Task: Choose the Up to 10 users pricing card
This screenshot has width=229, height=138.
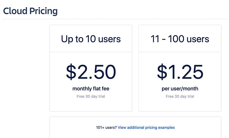Action: (91, 68)
